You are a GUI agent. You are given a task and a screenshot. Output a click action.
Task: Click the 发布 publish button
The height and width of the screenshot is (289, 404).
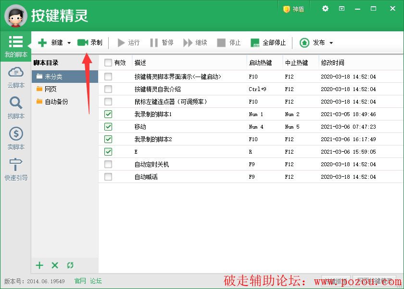(312, 42)
